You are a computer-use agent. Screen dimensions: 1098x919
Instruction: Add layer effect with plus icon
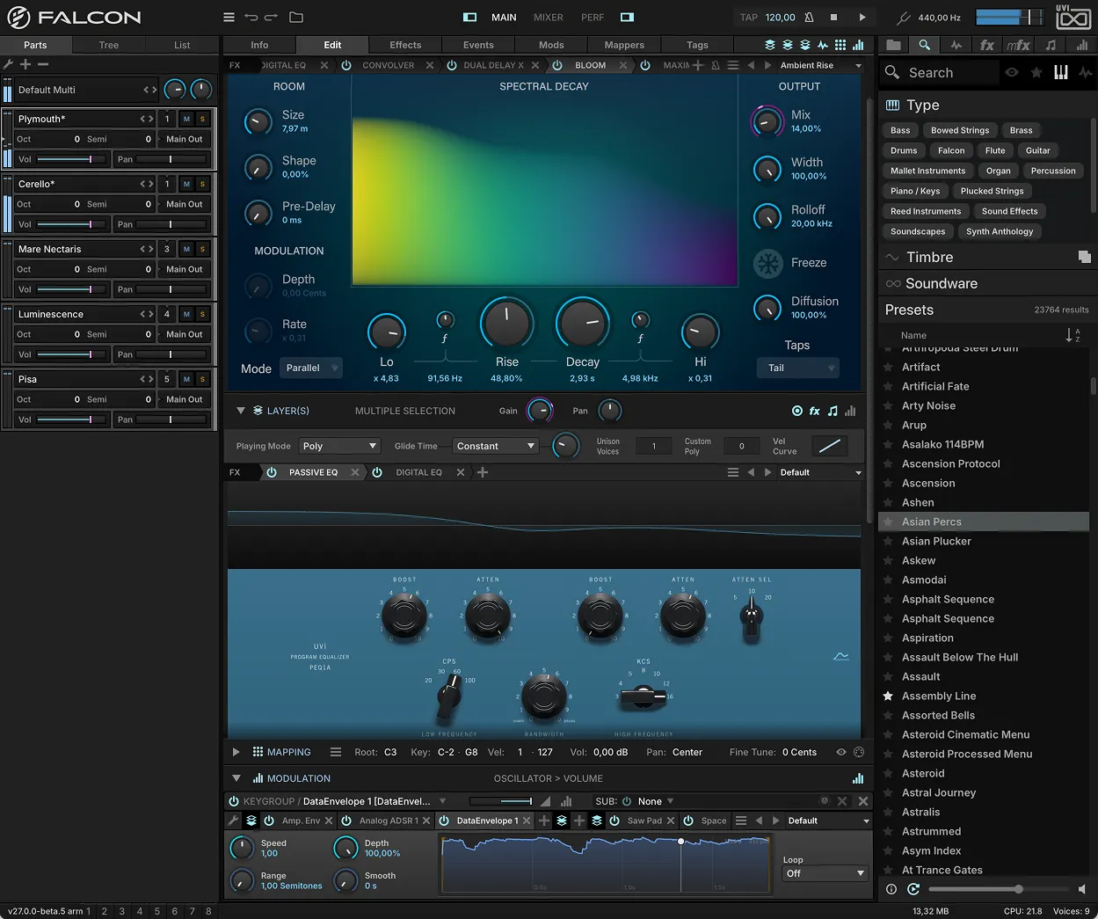click(482, 472)
